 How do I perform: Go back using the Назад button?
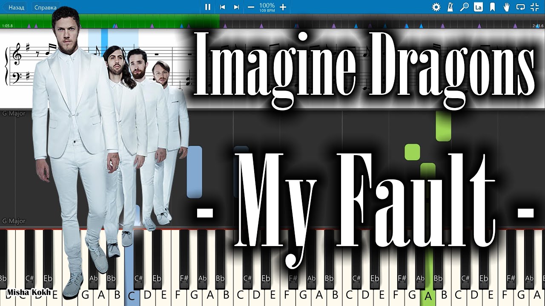14,7
